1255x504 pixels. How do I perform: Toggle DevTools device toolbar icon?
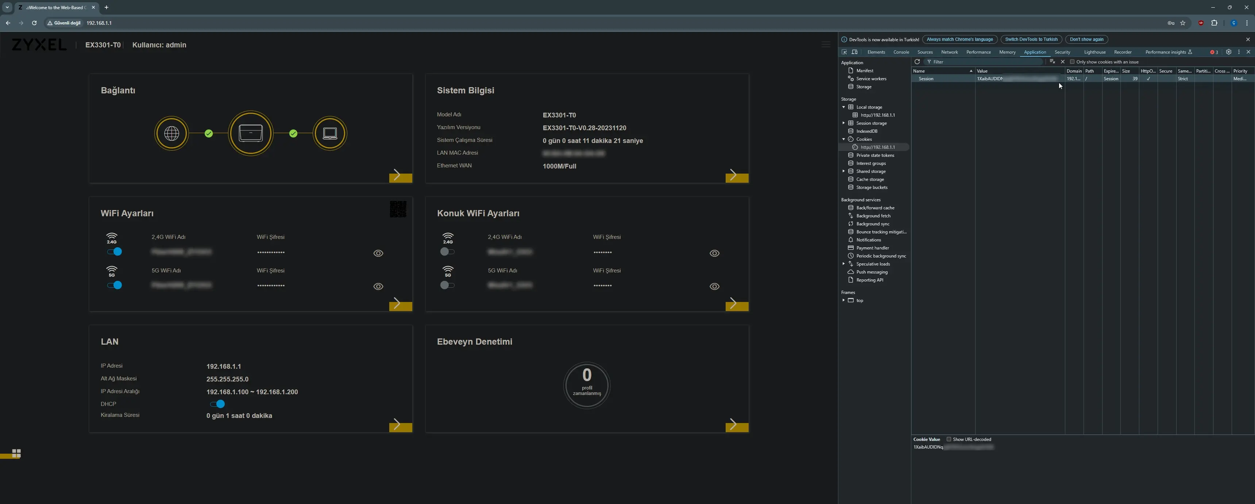click(x=854, y=52)
